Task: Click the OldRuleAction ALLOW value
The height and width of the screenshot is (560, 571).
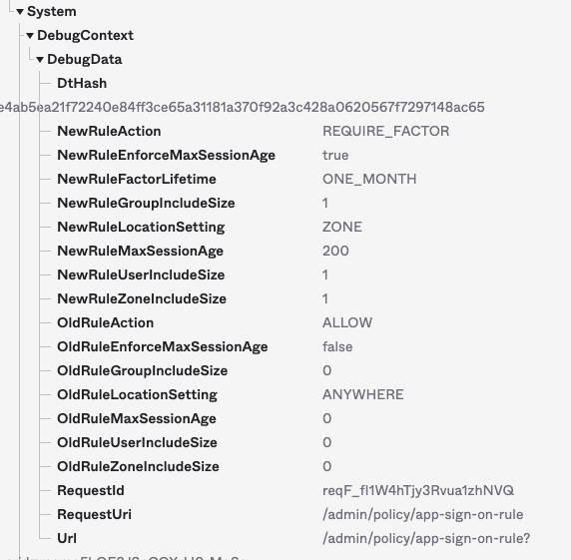Action: point(347,323)
